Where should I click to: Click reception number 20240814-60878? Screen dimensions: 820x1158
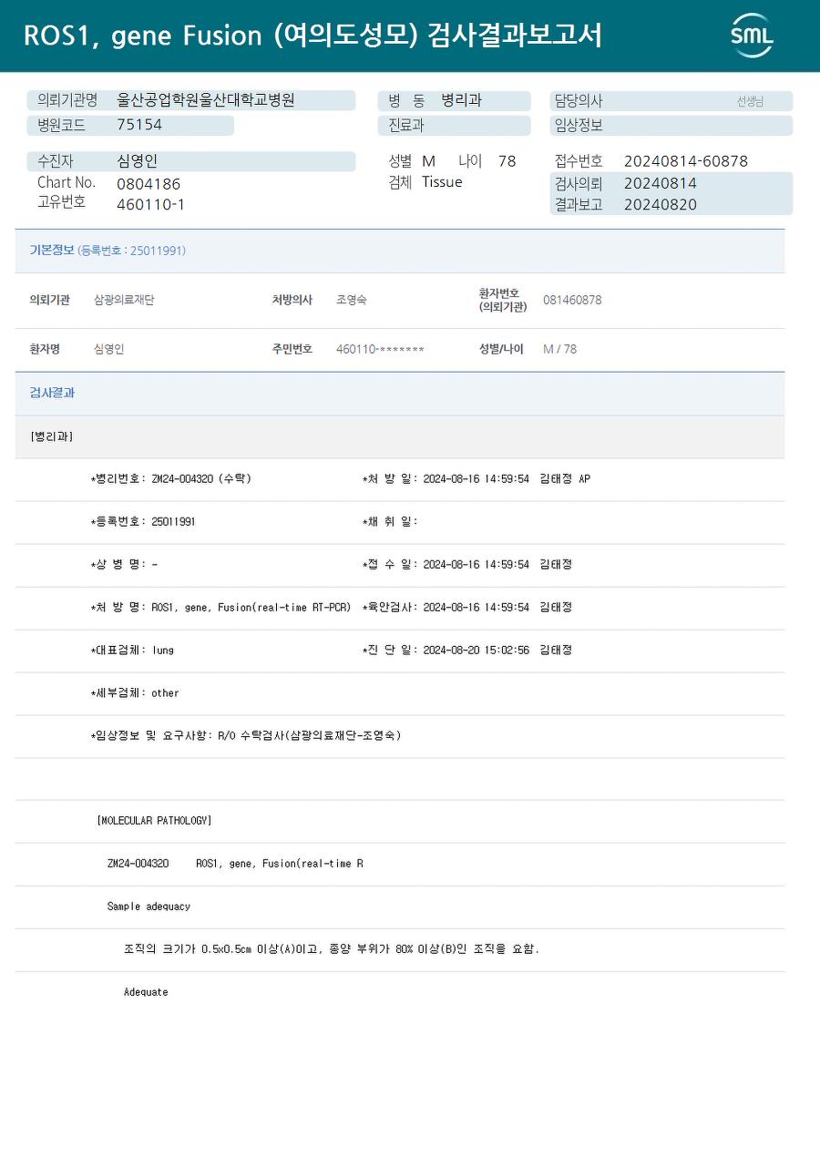[686, 161]
